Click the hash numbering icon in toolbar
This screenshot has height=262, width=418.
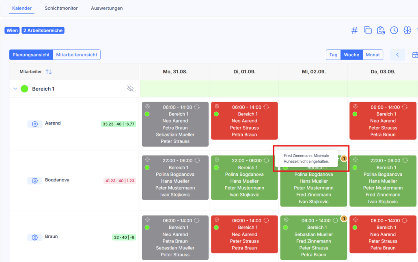tap(354, 30)
